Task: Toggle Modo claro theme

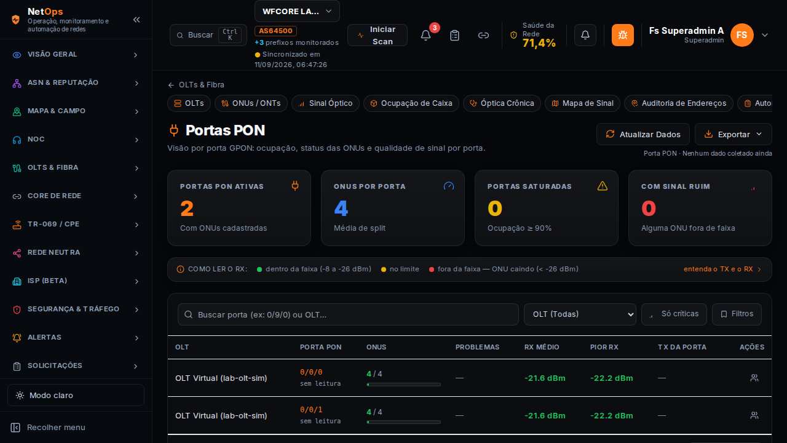Action: coord(76,395)
